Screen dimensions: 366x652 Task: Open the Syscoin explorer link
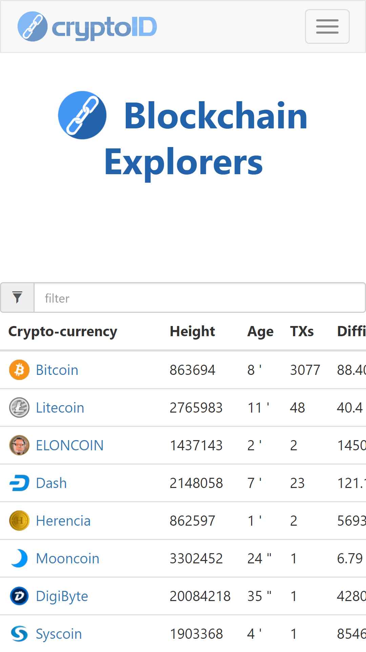click(x=59, y=634)
